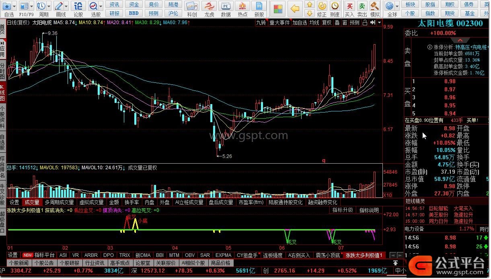The width and height of the screenshot is (491, 279).
Task: Click the down arrow navigation icon
Action: pyautogui.click(x=309, y=14)
